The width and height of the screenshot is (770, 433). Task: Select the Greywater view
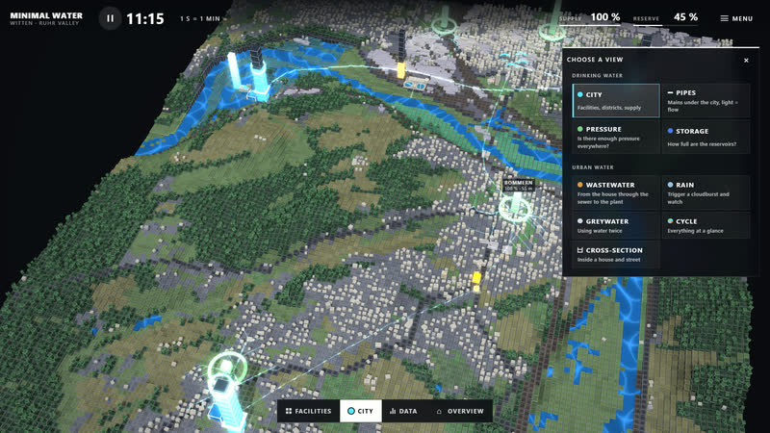(x=616, y=225)
